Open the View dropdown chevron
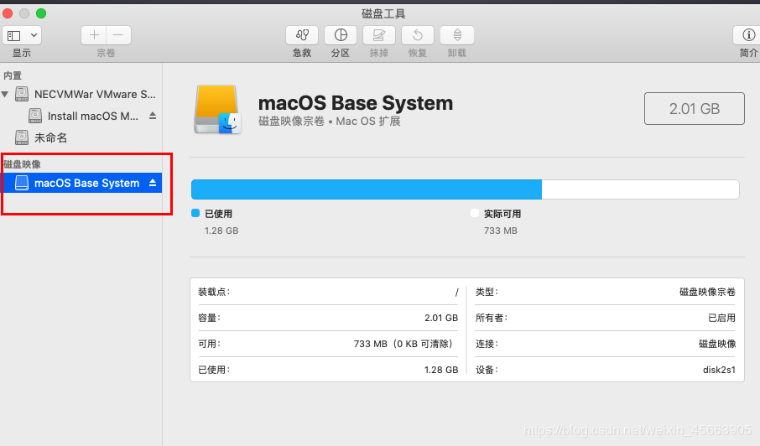Image resolution: width=760 pixels, height=446 pixels. click(x=34, y=35)
